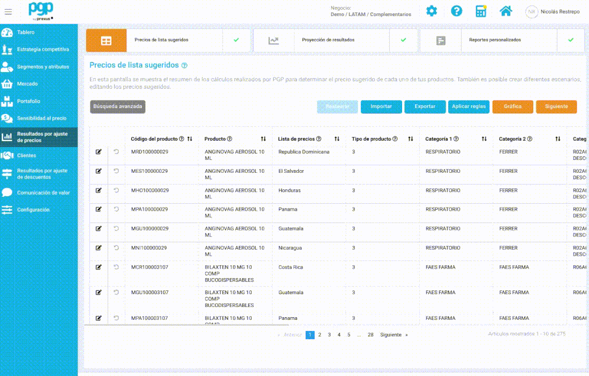Sort by Lista de precios arrows

click(337, 139)
